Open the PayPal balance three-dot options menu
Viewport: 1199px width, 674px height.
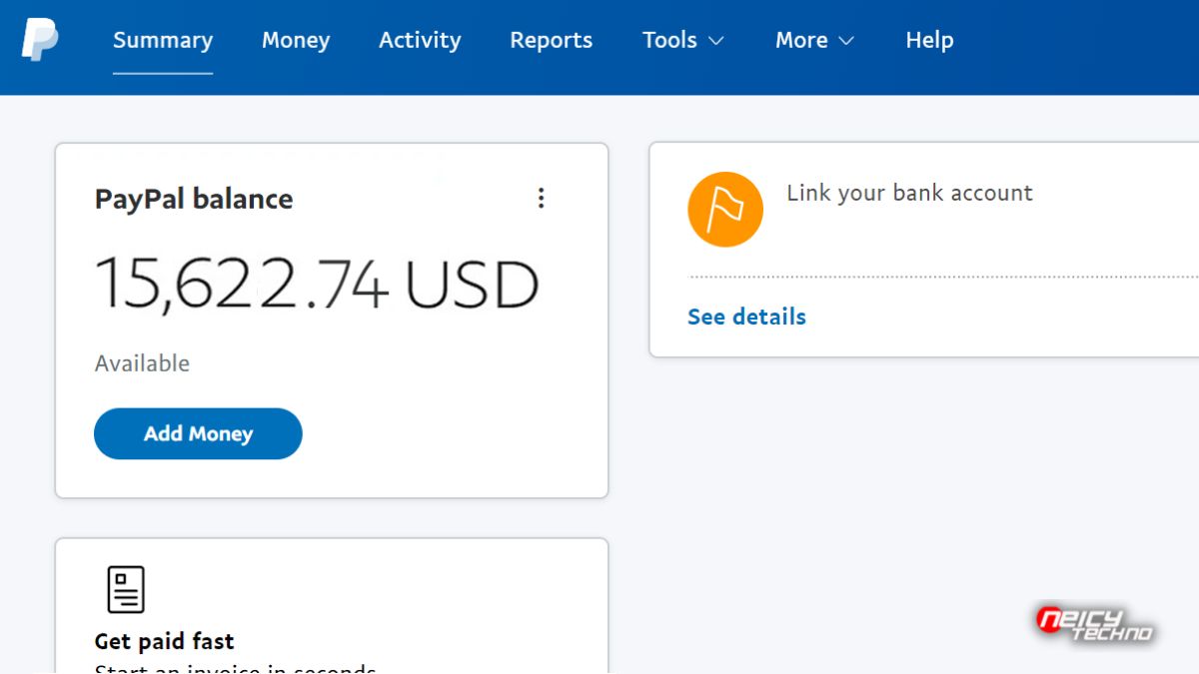point(541,198)
